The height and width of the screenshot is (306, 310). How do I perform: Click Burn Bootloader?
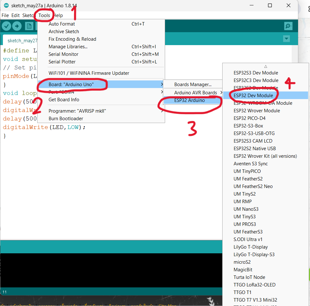[x=101, y=119]
